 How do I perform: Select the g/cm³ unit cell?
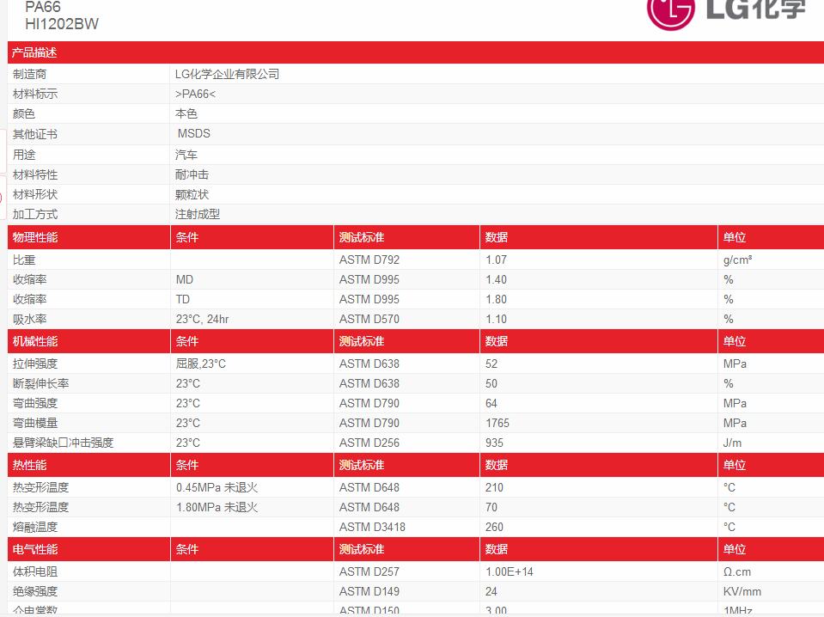coord(737,260)
